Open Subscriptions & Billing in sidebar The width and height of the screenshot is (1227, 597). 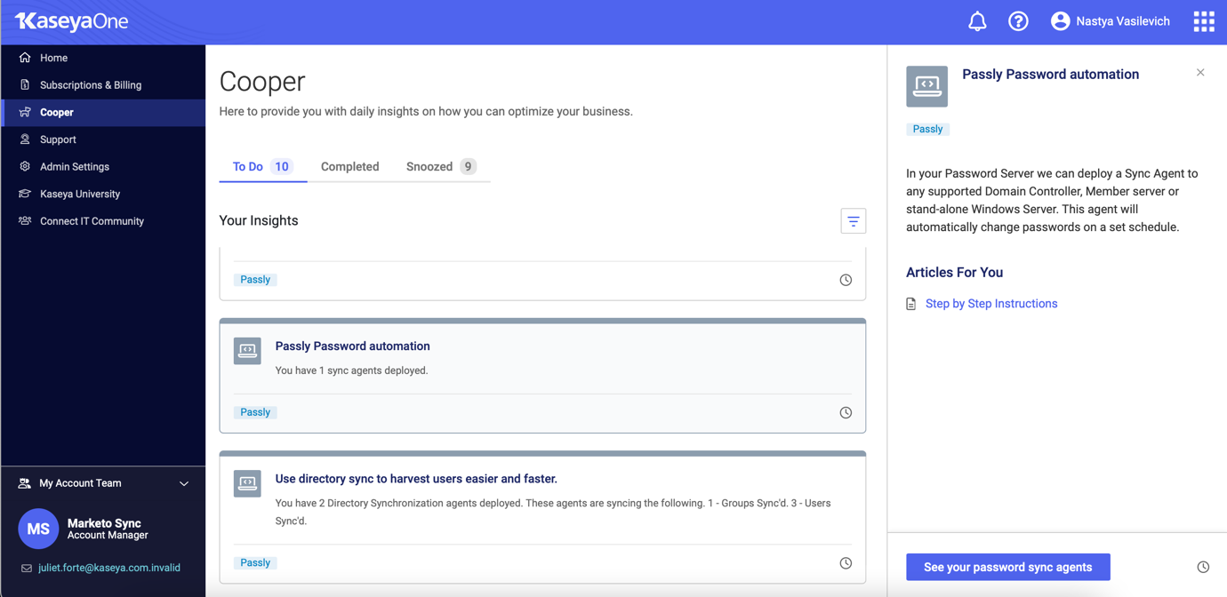(90, 85)
